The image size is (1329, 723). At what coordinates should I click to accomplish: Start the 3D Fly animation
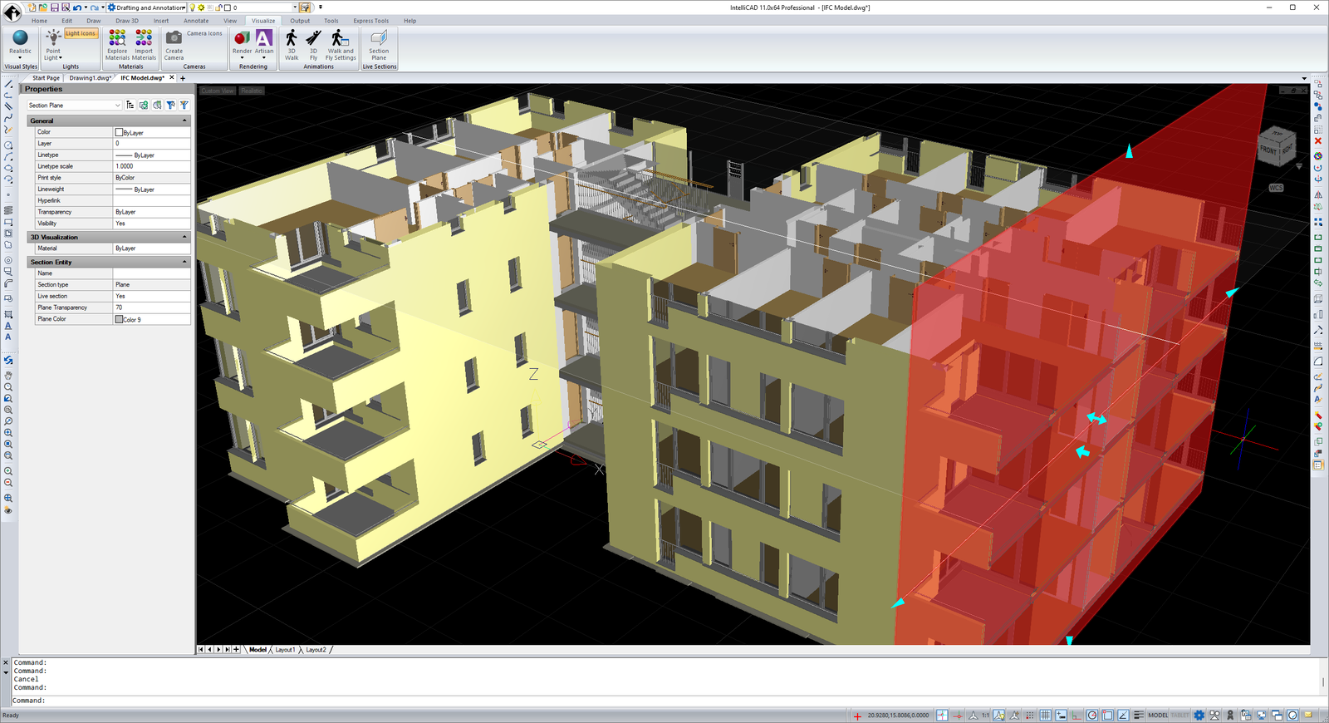coord(313,45)
